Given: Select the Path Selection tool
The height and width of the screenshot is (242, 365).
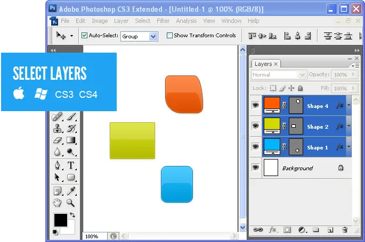Looking at the screenshot, I should click(57, 177).
